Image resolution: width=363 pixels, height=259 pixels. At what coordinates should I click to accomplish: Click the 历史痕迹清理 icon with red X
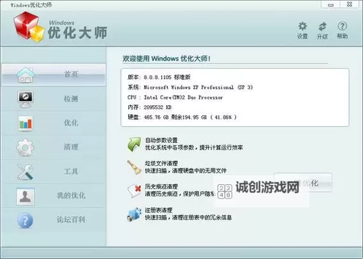(x=134, y=190)
